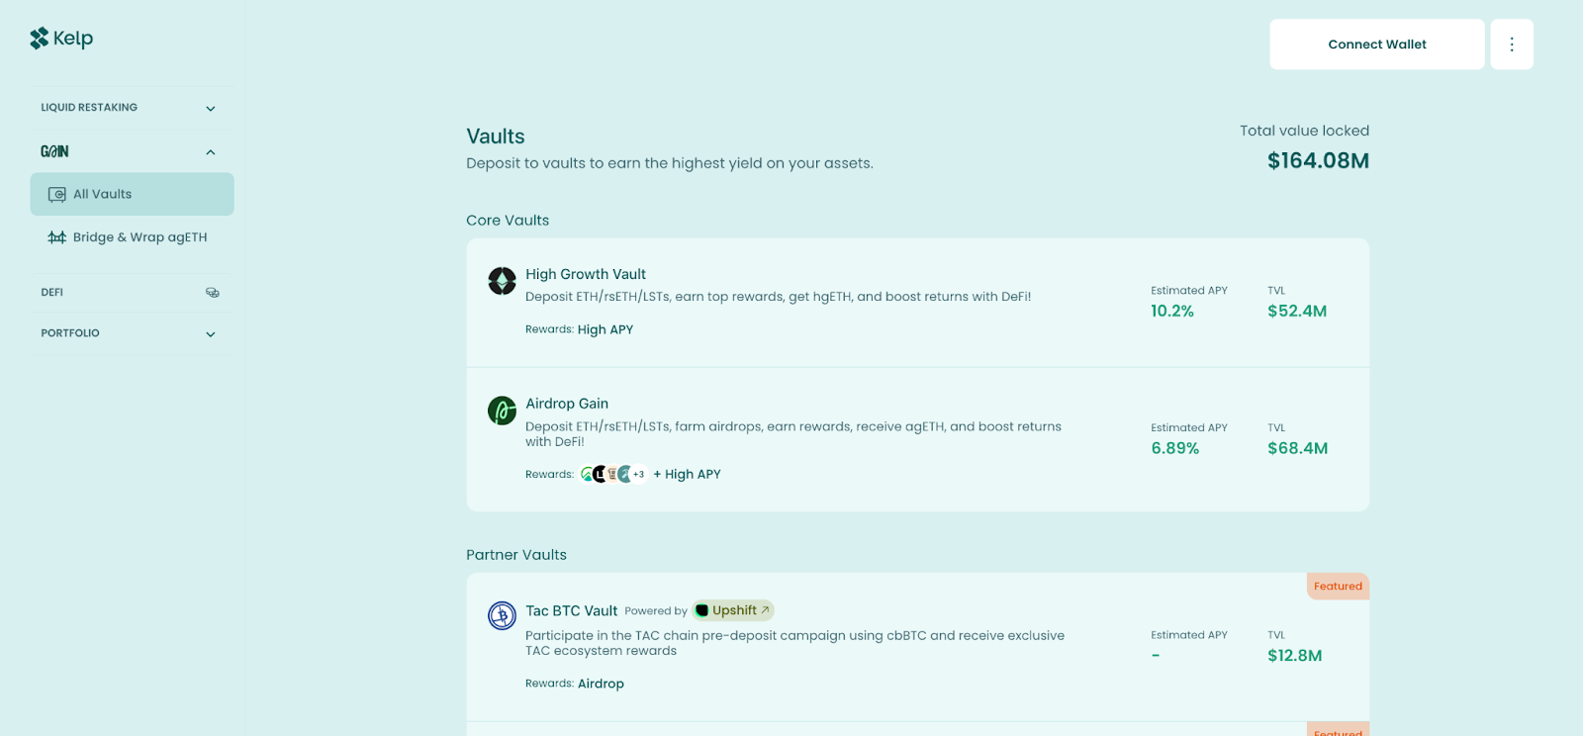Click the High Growth Vault logo icon
Viewport: 1583px width, 736px height.
click(x=502, y=281)
